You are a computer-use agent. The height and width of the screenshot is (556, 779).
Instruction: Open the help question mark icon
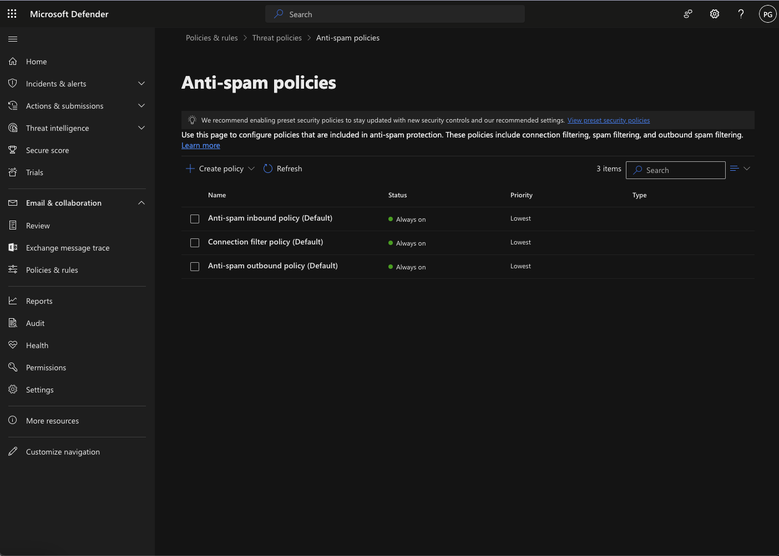[x=741, y=14]
